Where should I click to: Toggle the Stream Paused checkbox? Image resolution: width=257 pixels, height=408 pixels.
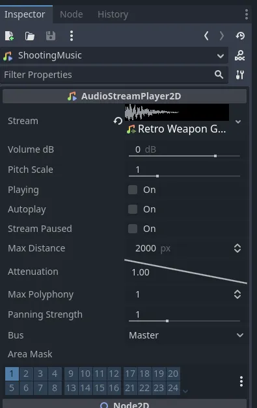[x=133, y=229]
